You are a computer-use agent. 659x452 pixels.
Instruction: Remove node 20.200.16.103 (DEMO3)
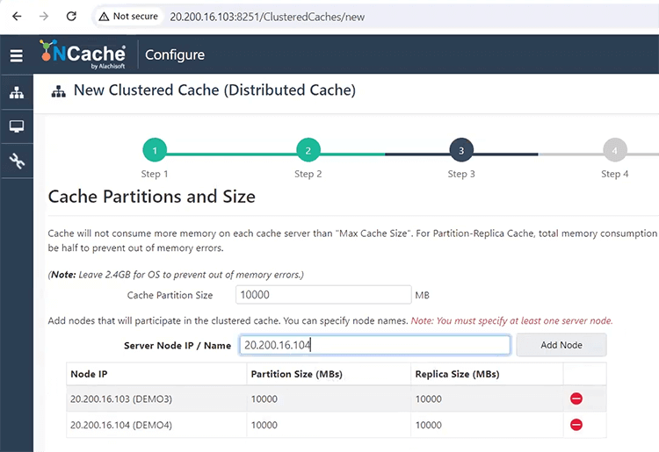coord(576,398)
